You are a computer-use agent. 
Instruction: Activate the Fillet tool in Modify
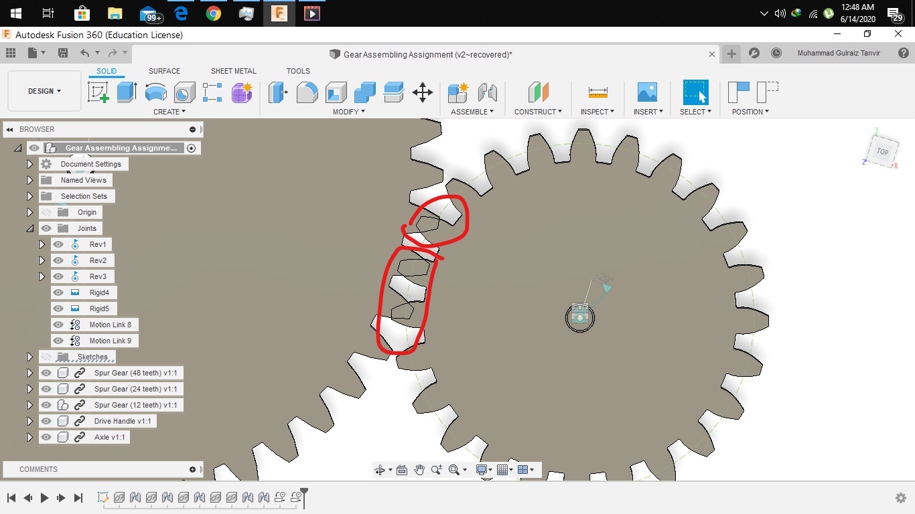pyautogui.click(x=307, y=92)
